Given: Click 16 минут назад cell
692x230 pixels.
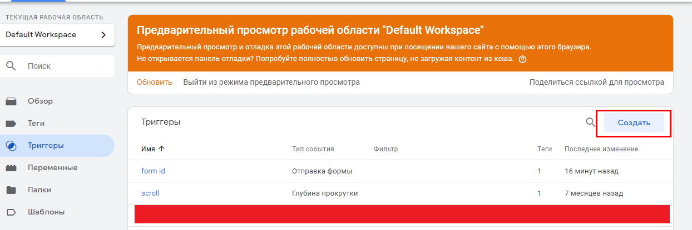Looking at the screenshot, I should click(591, 171).
